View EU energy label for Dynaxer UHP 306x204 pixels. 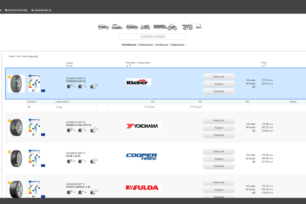[34, 83]
